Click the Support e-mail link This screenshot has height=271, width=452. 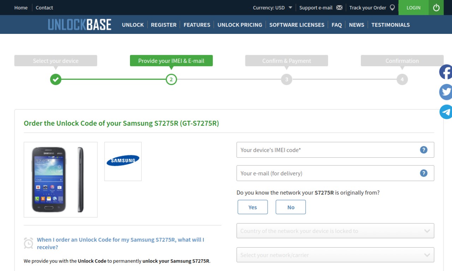click(316, 7)
